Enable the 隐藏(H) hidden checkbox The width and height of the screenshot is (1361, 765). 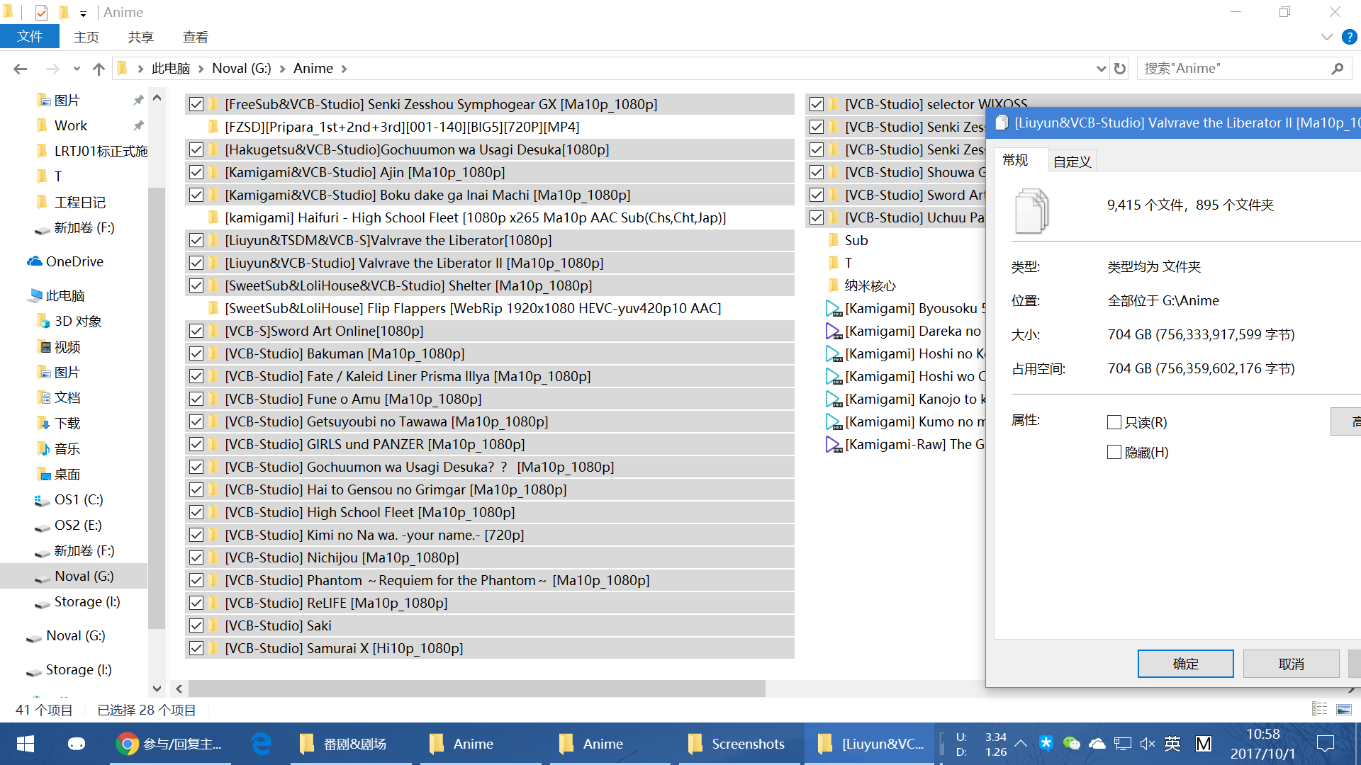1114,452
